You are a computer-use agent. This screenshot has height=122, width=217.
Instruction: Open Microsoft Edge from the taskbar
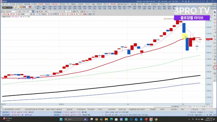click(111, 119)
